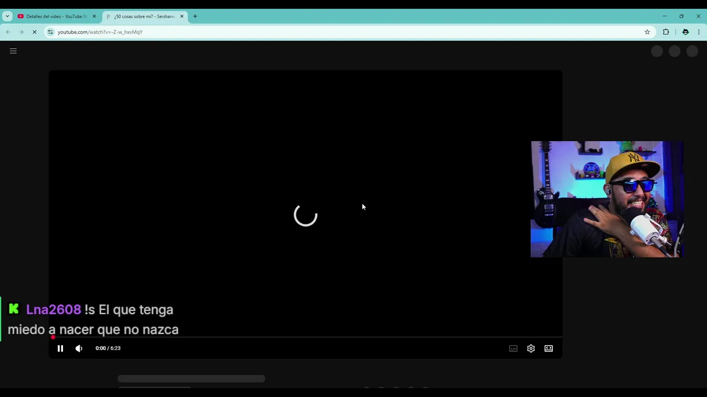This screenshot has height=397, width=707.
Task: Mute the video volume
Action: pyautogui.click(x=79, y=348)
